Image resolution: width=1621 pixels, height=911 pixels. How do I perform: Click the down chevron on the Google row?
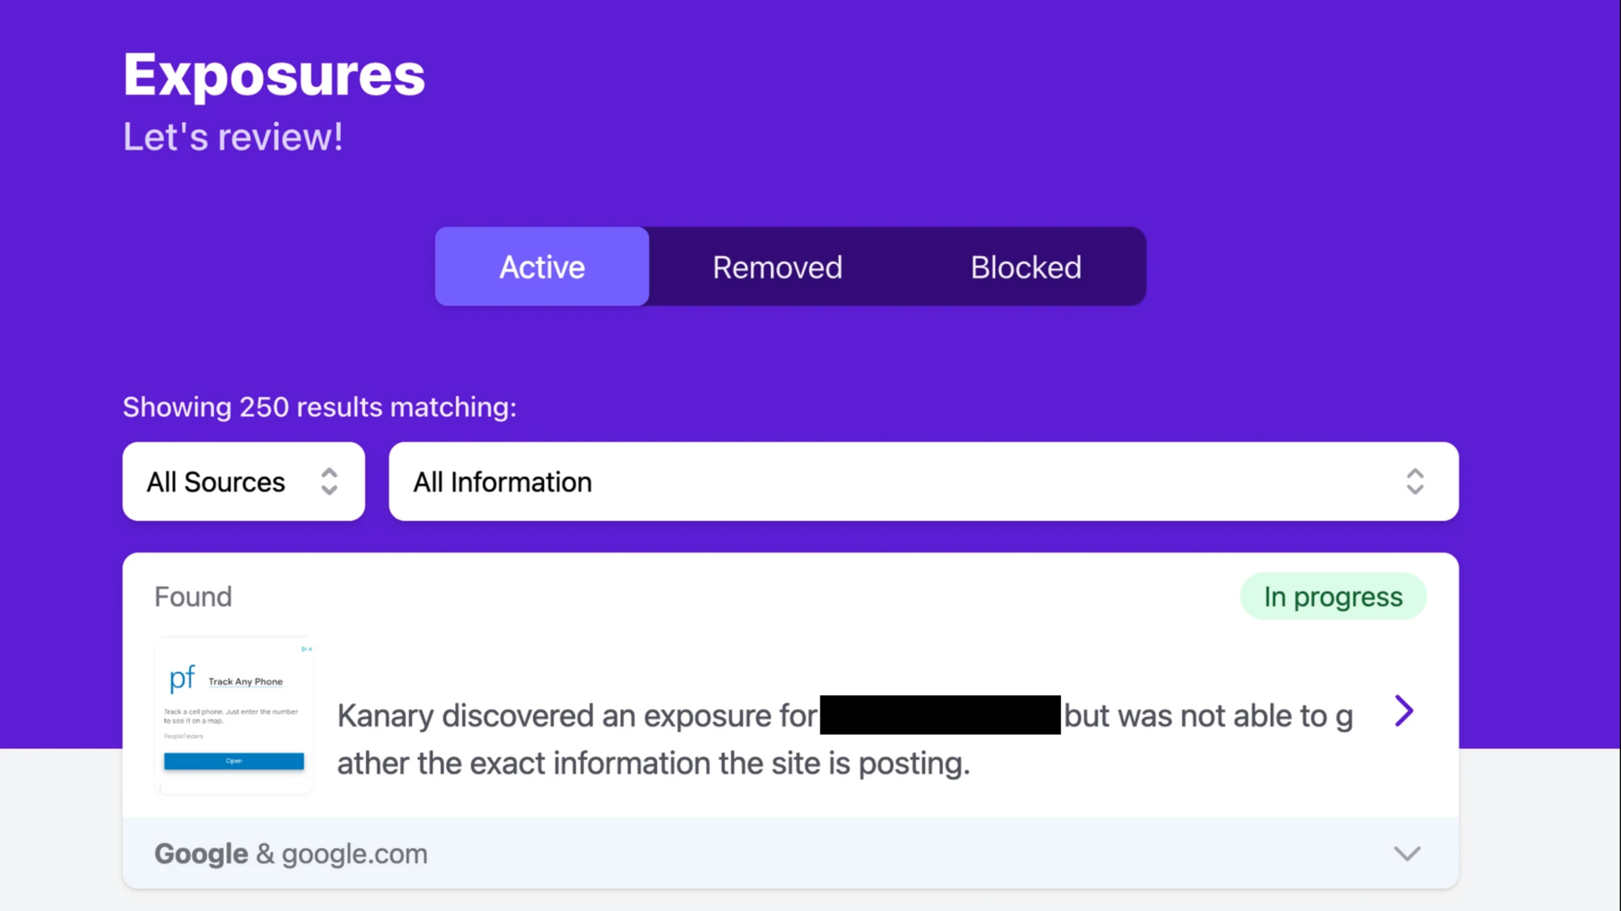point(1407,853)
